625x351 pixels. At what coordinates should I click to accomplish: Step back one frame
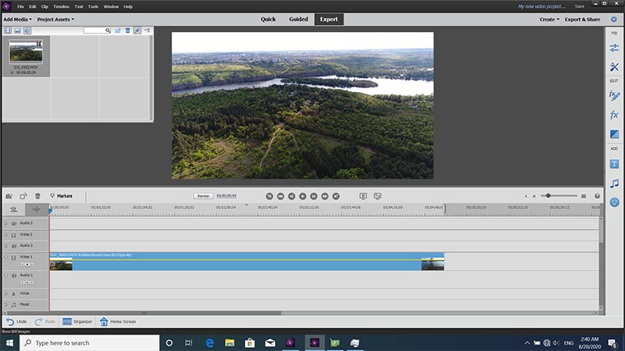(291, 197)
